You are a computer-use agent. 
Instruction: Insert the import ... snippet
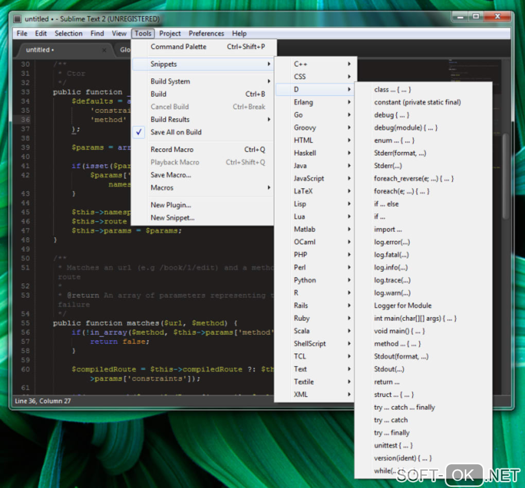[424, 230]
